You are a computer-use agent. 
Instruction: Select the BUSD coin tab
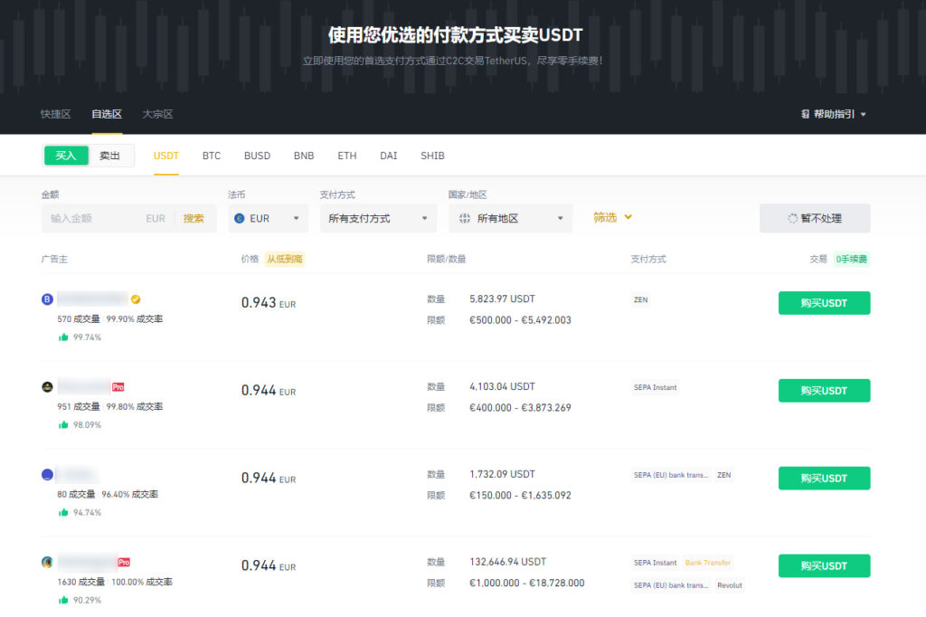[x=258, y=156]
